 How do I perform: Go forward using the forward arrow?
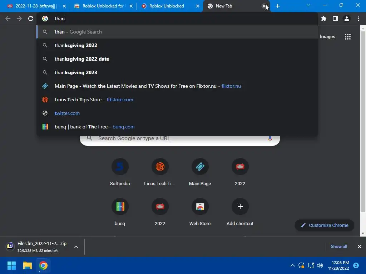pos(19,19)
